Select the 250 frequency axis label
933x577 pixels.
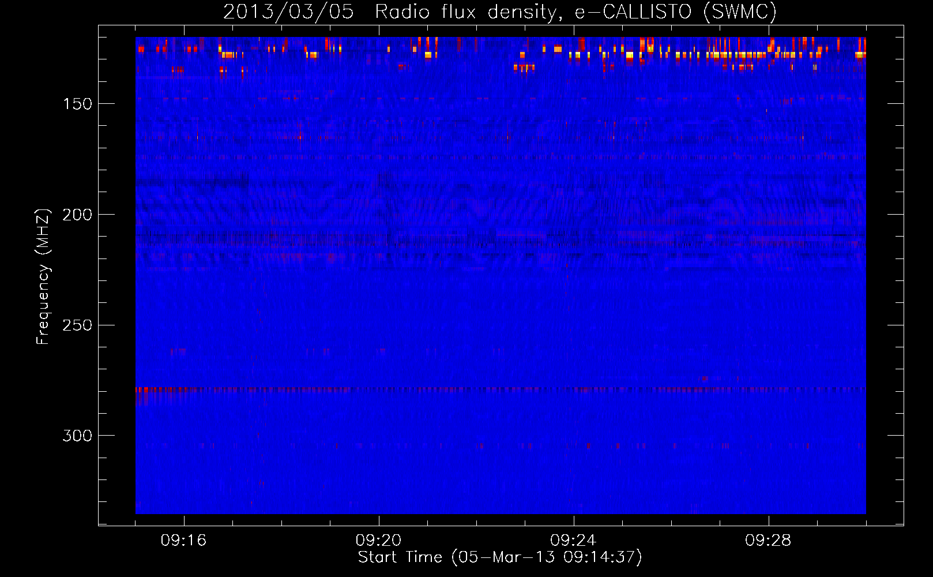click(77, 325)
